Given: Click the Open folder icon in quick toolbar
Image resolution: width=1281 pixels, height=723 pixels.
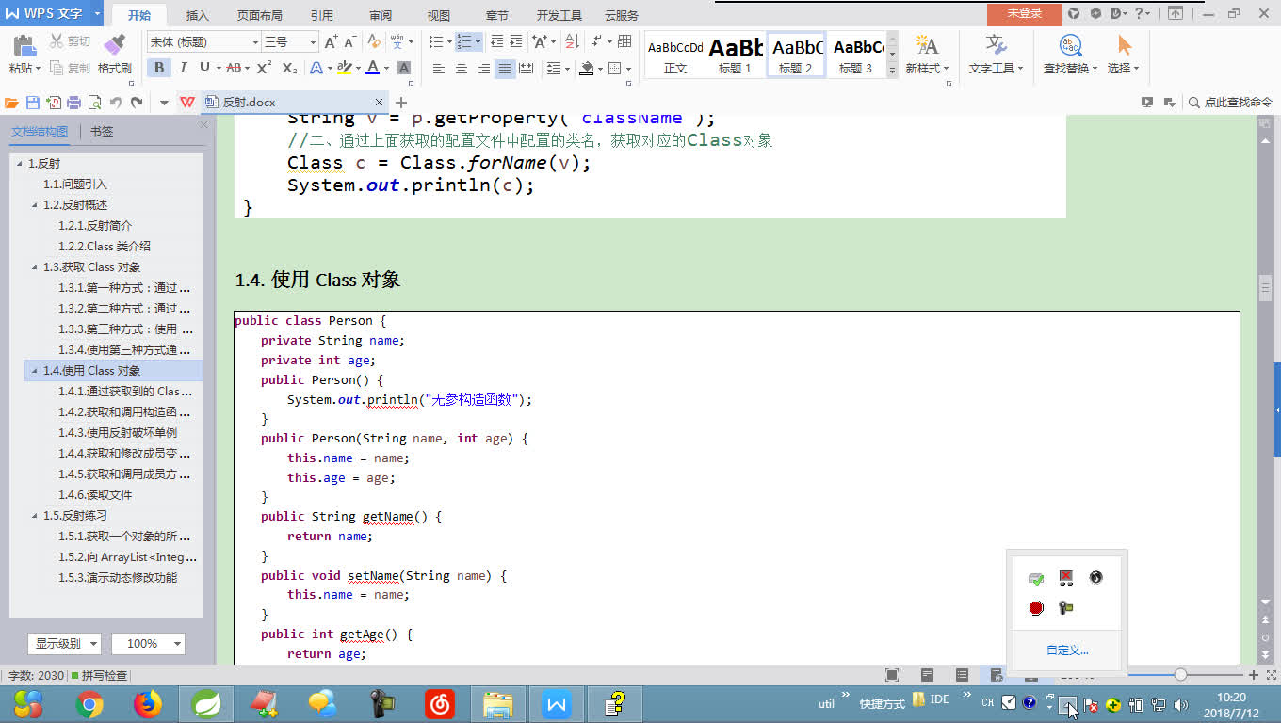Looking at the screenshot, I should point(12,103).
